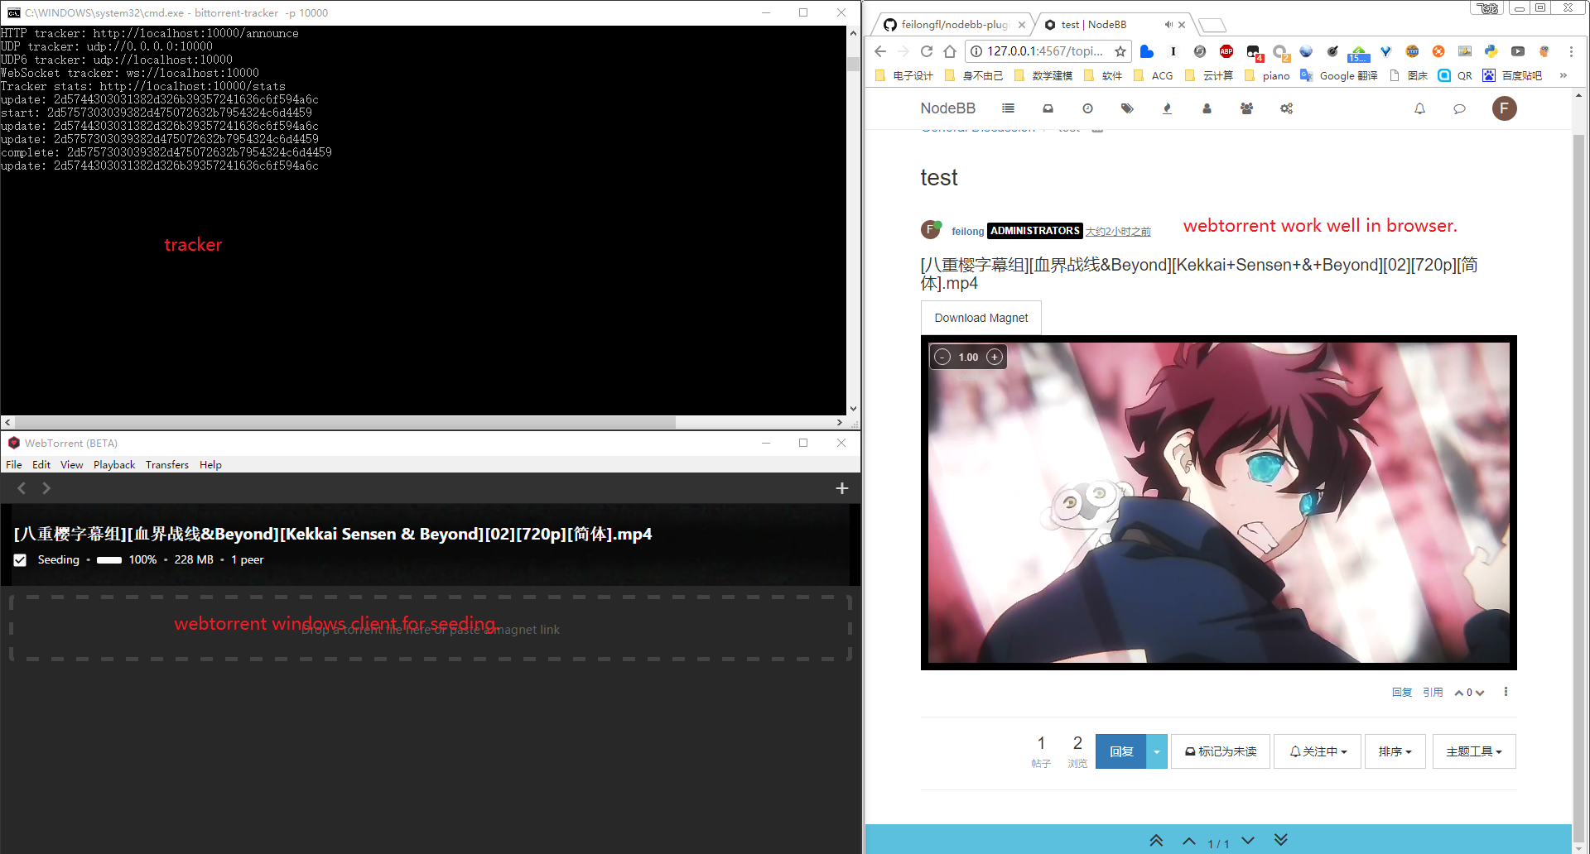Click post timestamp 大约2小时之前
Image resolution: width=1590 pixels, height=854 pixels.
click(1118, 231)
